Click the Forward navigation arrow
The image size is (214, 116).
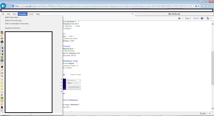tap(9, 6)
